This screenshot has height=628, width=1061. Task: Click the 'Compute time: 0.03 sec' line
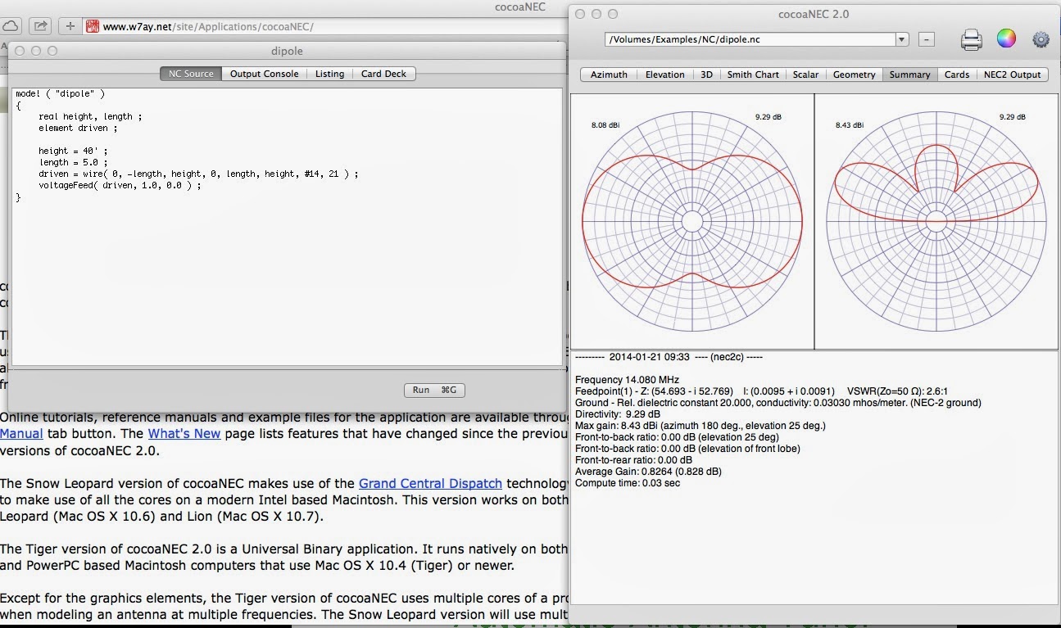pyautogui.click(x=628, y=483)
